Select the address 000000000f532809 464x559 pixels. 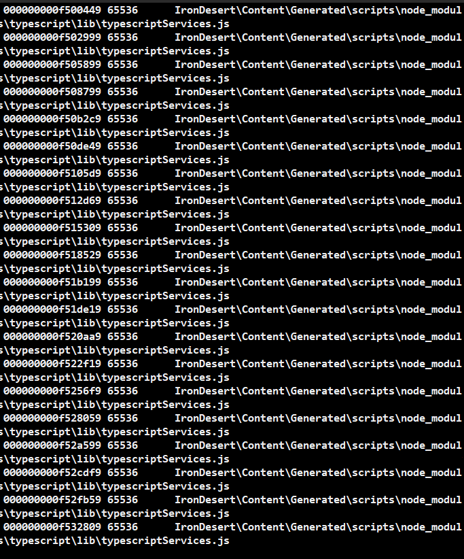tap(52, 527)
